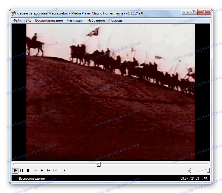Viewport: 222px width, 193px height.
Task: Fast forward with the increase speed button
Action: 49,170
